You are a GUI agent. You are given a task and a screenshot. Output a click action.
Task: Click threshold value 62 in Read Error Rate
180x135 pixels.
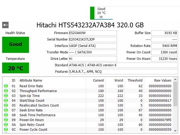[141, 86]
